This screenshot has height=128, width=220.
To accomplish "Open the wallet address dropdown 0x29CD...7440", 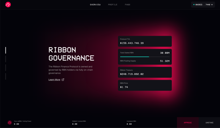I will [x=203, y=5].
